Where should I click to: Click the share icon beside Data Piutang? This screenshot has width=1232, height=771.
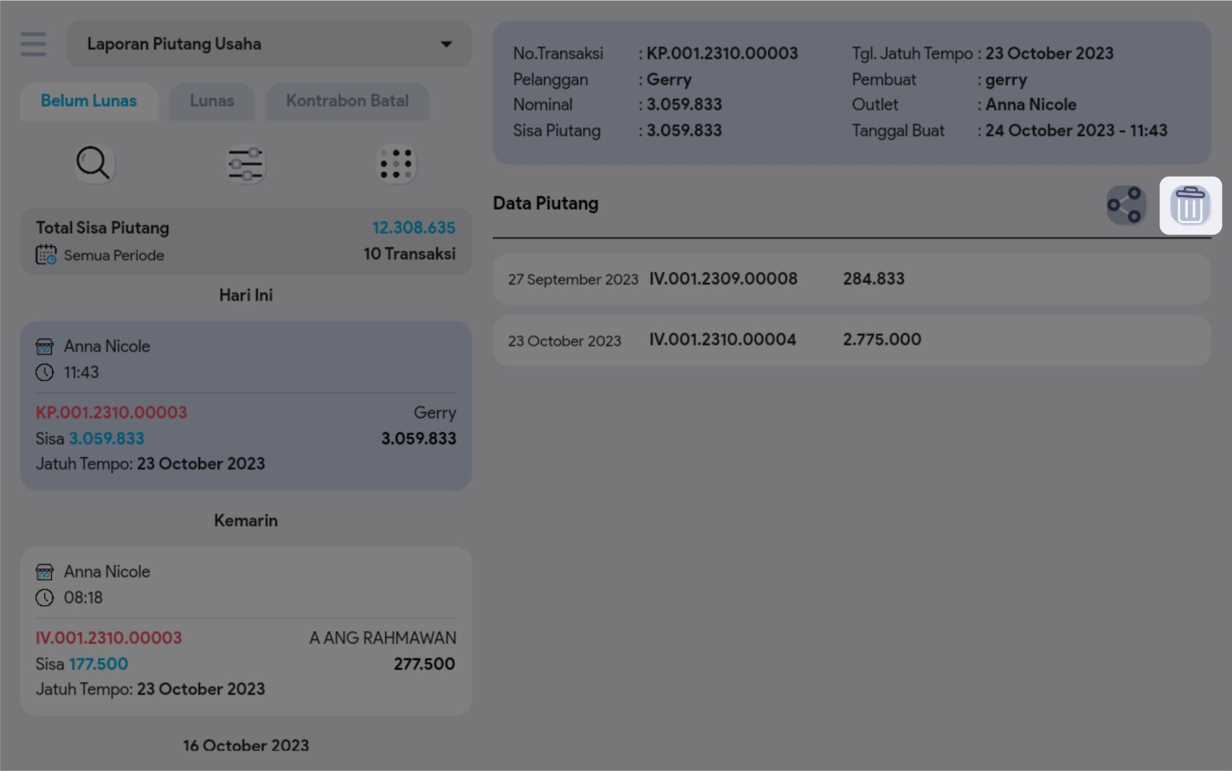tap(1126, 205)
